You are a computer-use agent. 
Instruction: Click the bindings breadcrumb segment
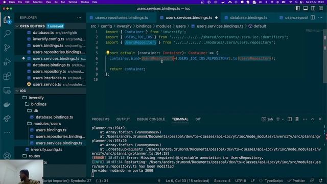[x=144, y=26]
